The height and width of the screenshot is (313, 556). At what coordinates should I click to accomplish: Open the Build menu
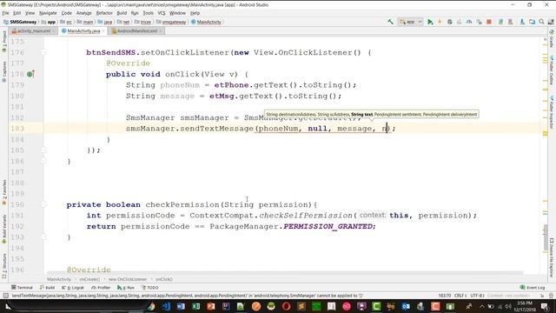122,13
